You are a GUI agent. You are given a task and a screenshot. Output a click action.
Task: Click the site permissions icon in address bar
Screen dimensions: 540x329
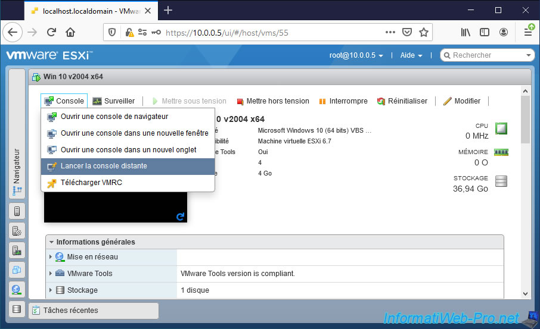coord(142,32)
